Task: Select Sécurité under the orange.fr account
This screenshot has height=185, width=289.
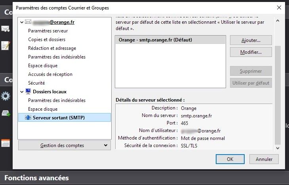Action: pos(36,83)
